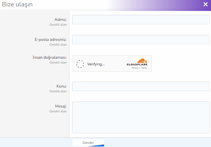Click the Konu: field label
This screenshot has height=147, width=211.
pyautogui.click(x=61, y=86)
